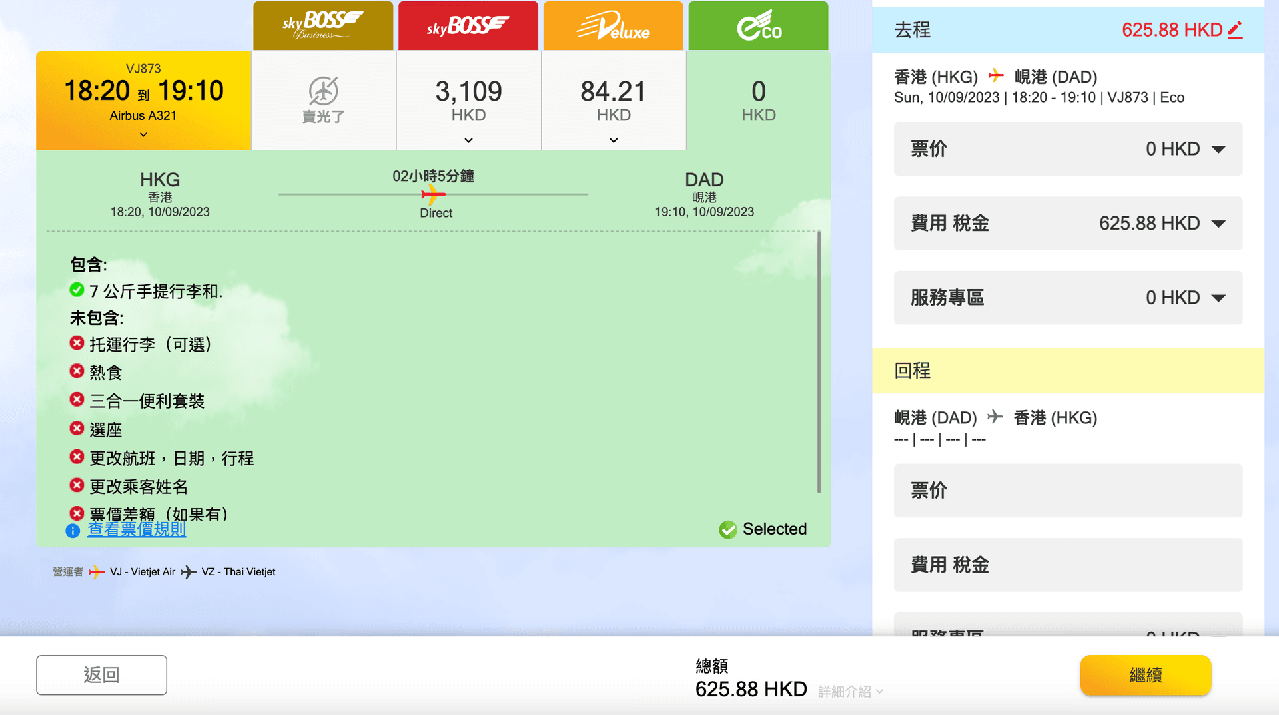Select the Deluxe fare tab
Screen dimensions: 1279x715
coord(614,25)
